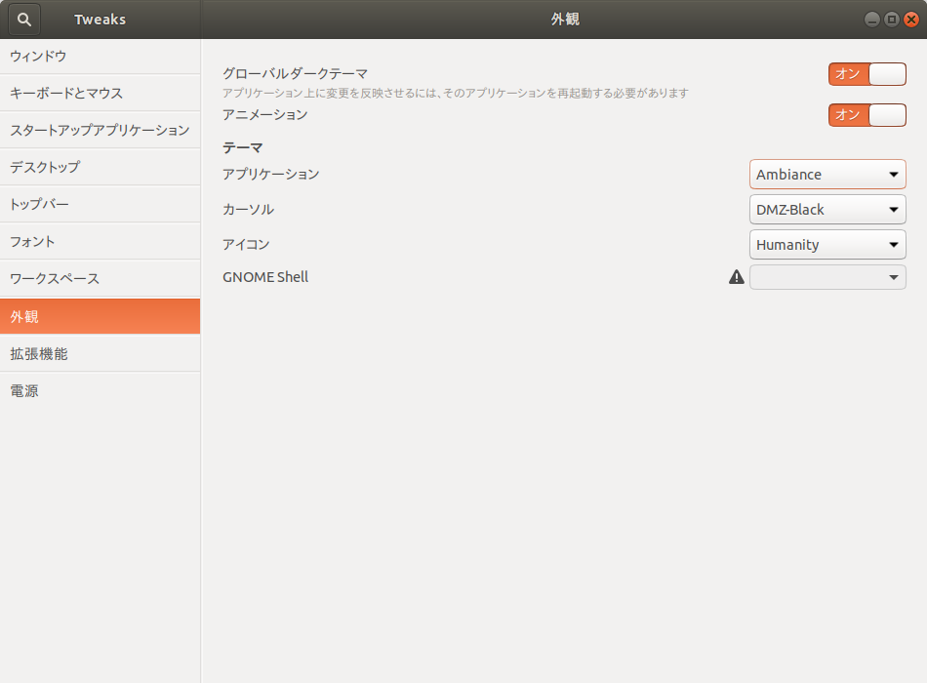Viewport: 927px width, 683px height.
Task: Click the warning triangle beside GNOME Shell
Action: pyautogui.click(x=737, y=277)
